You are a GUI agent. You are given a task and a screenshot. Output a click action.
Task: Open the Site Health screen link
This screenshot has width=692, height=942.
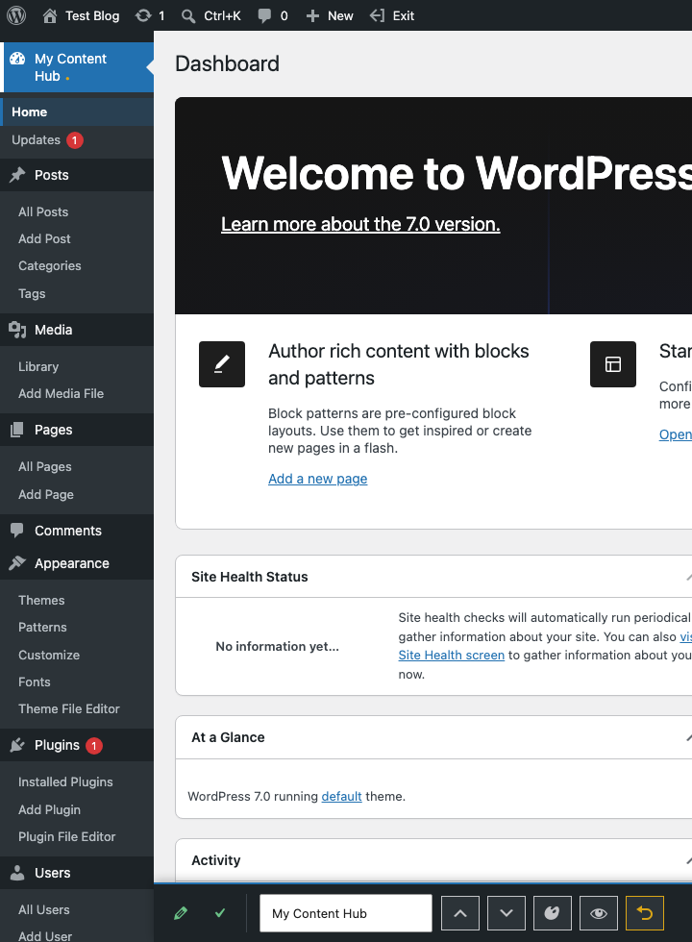tap(451, 655)
